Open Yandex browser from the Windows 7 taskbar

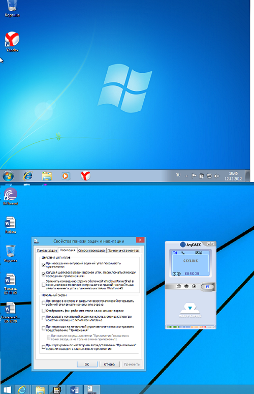85,175
